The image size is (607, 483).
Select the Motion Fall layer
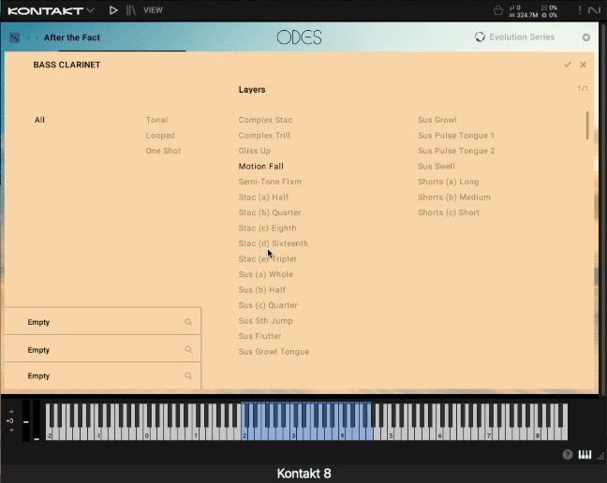261,167
